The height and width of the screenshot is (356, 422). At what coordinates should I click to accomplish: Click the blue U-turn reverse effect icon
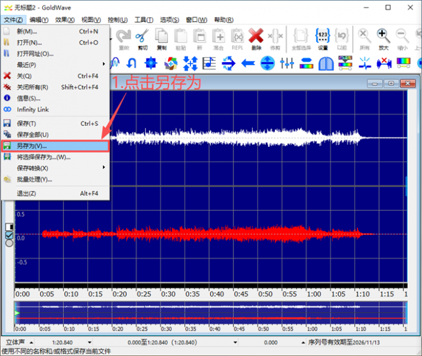[x=132, y=63]
